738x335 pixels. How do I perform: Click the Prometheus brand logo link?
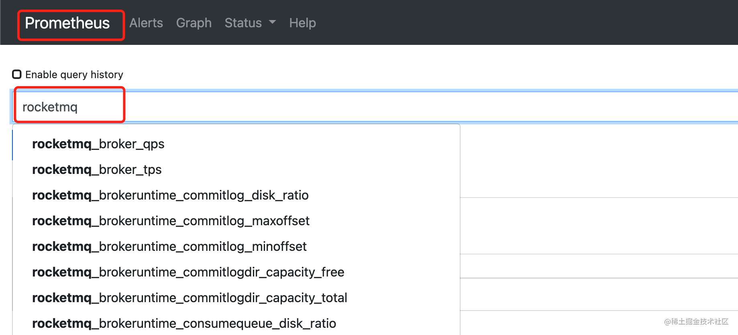click(67, 23)
